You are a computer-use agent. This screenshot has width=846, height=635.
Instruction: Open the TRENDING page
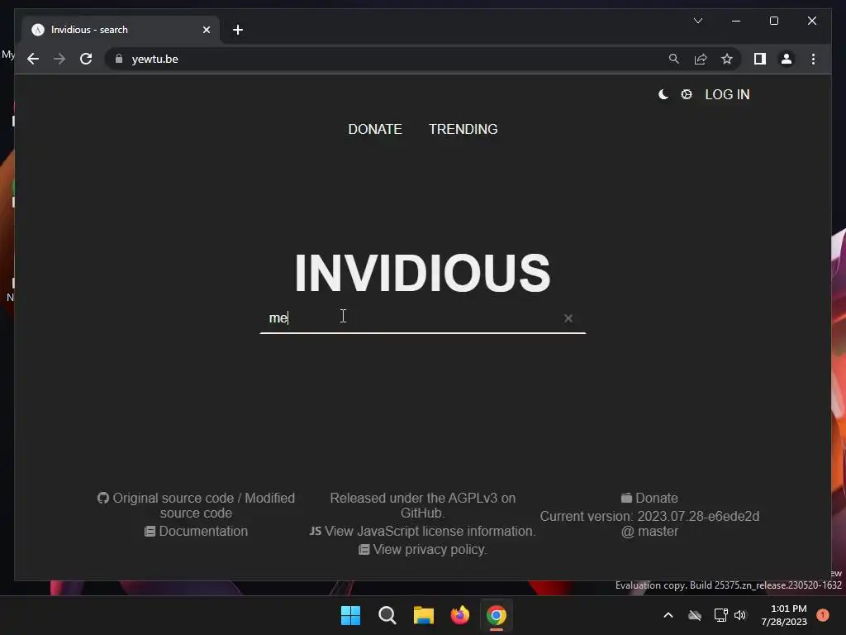click(463, 129)
